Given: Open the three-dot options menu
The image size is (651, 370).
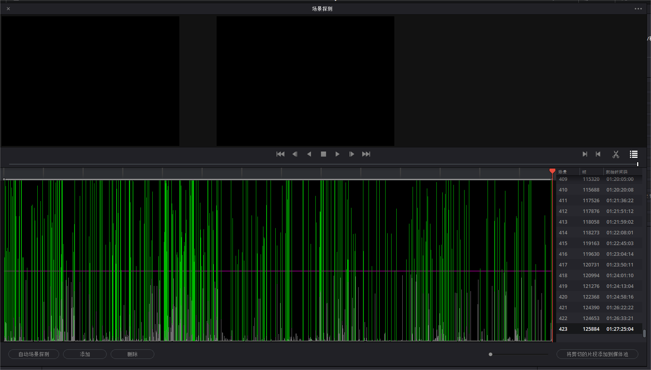Looking at the screenshot, I should pos(638,9).
